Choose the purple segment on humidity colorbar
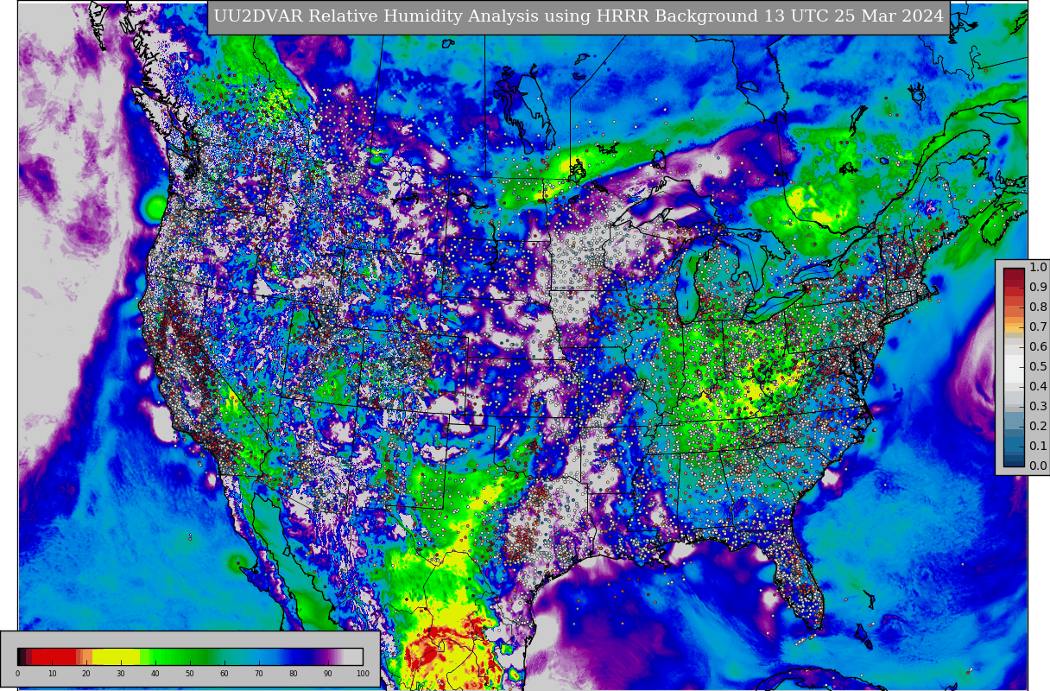 (326, 656)
